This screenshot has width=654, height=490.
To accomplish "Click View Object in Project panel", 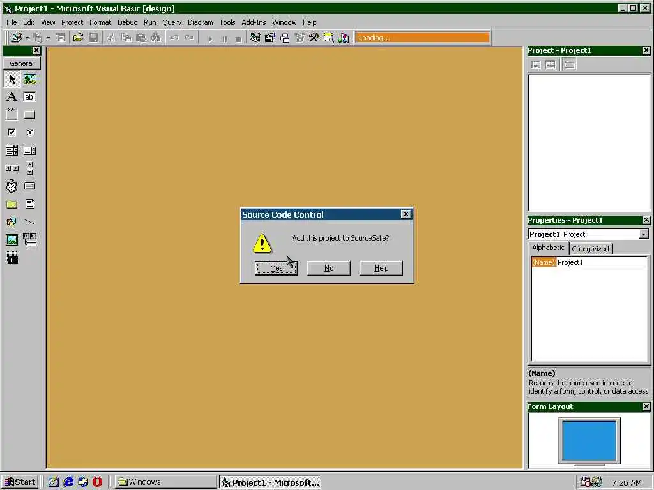I will 551,64.
